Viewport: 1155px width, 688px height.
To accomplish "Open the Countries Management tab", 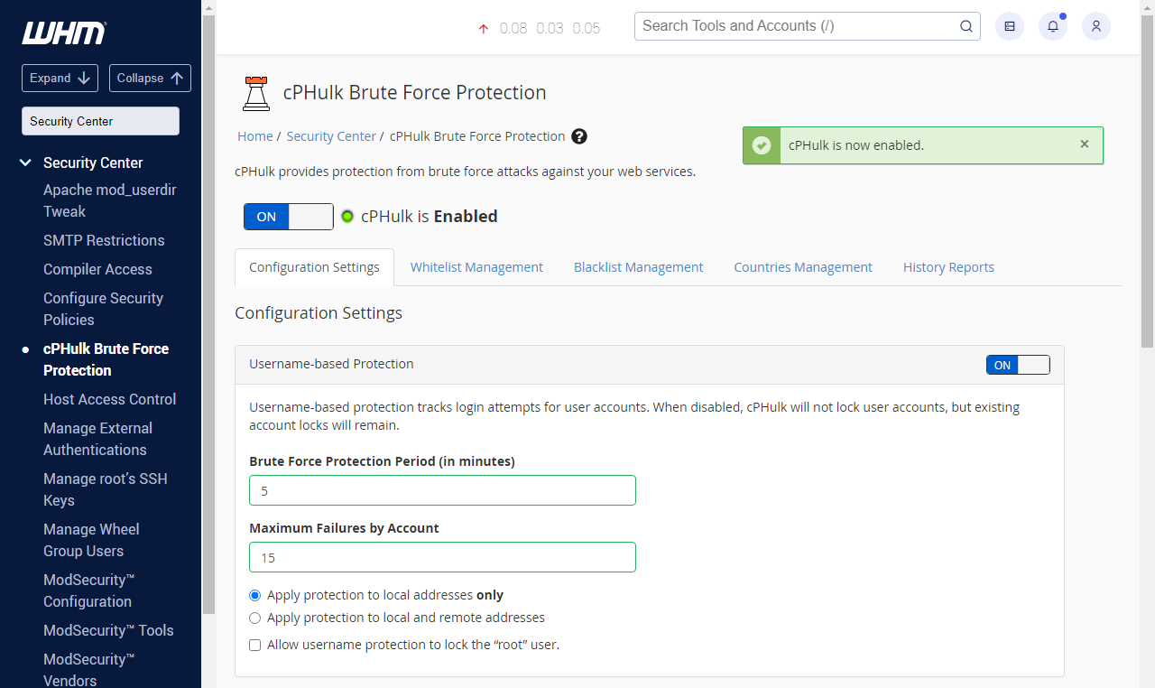I will [803, 266].
